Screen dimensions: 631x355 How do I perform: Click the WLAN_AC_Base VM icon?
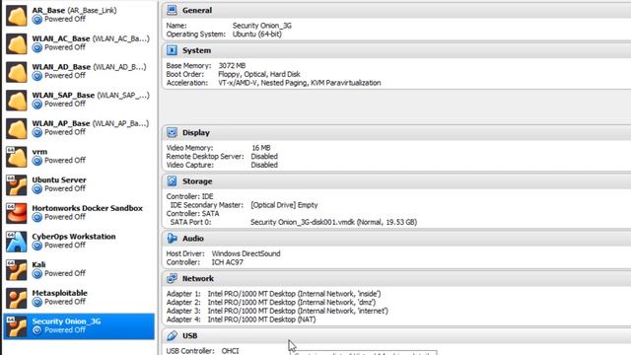pyautogui.click(x=17, y=43)
